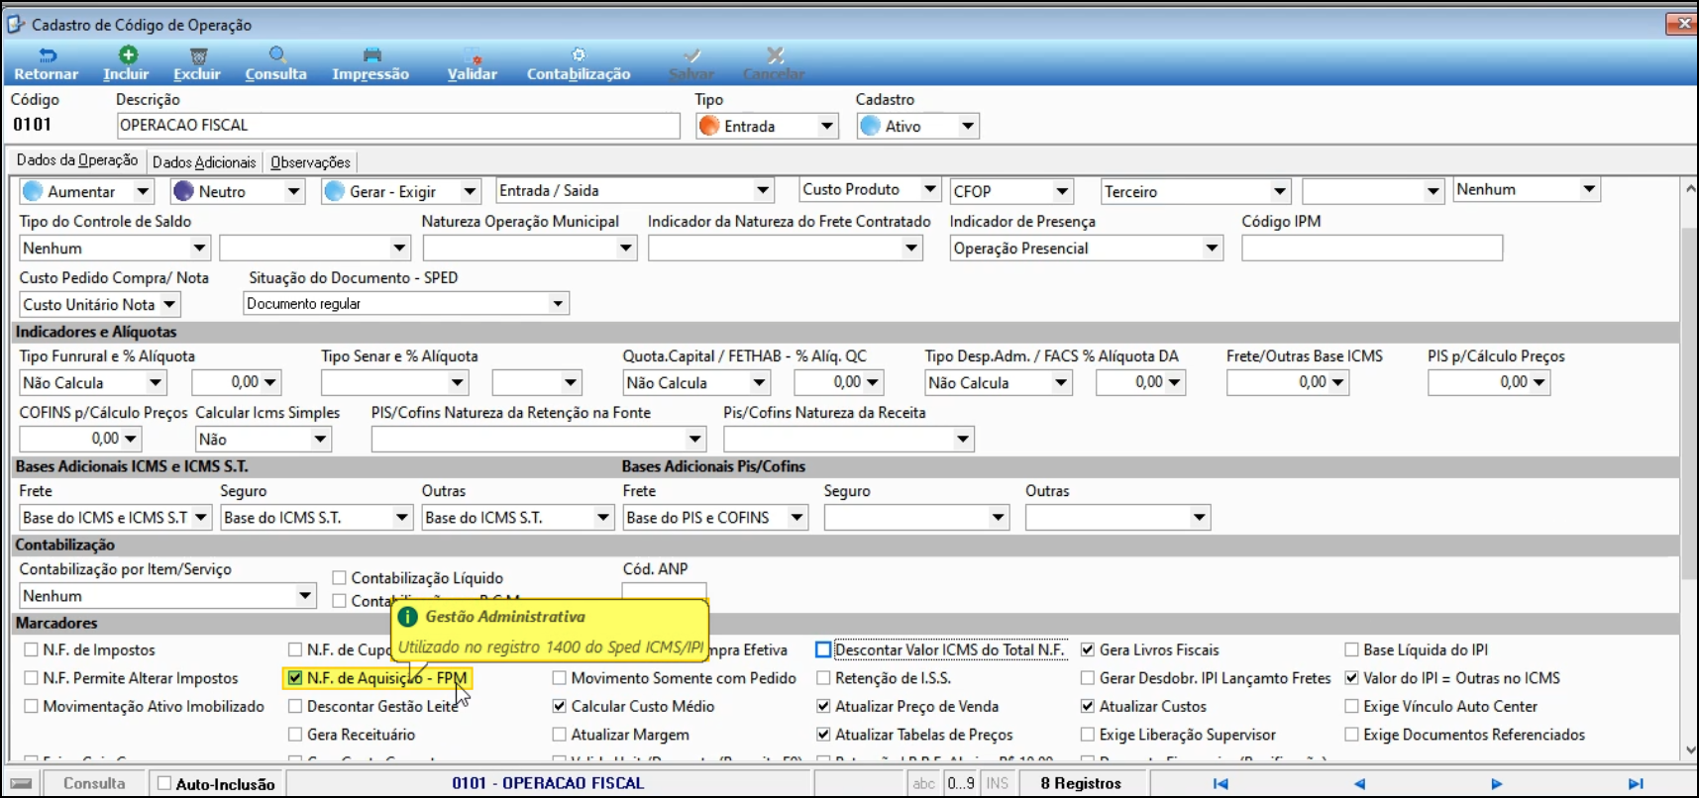The image size is (1699, 798).
Task: Close the Cadastro de Código de Operação window
Action: (x=1681, y=23)
